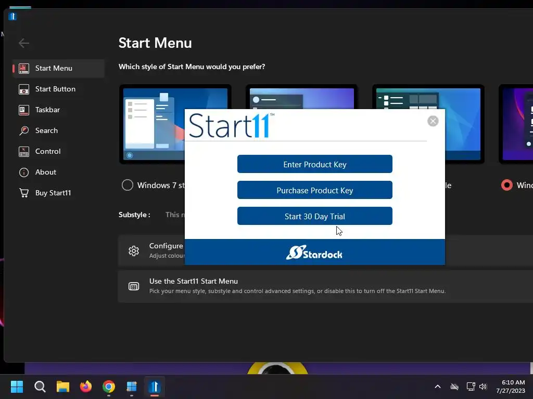This screenshot has height=399, width=533.
Task: Open the Search settings section
Action: pos(58,130)
